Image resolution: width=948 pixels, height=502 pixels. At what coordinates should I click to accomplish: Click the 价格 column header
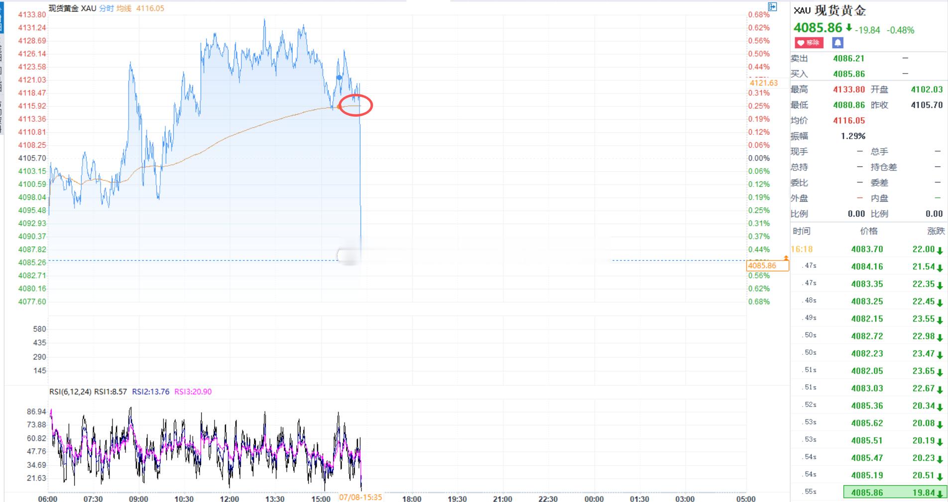click(869, 231)
